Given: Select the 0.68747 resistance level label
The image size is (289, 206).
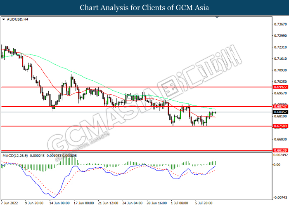Looking at the screenshot, I should [x=280, y=106].
